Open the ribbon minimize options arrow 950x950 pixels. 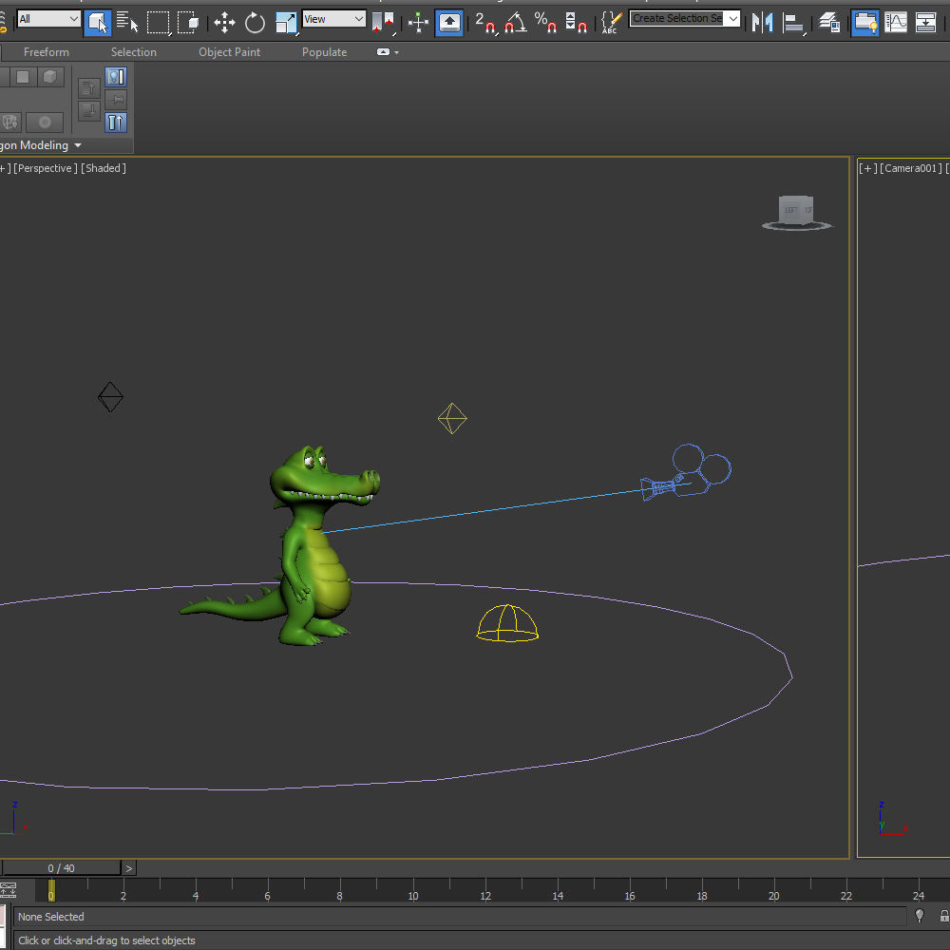tap(397, 52)
